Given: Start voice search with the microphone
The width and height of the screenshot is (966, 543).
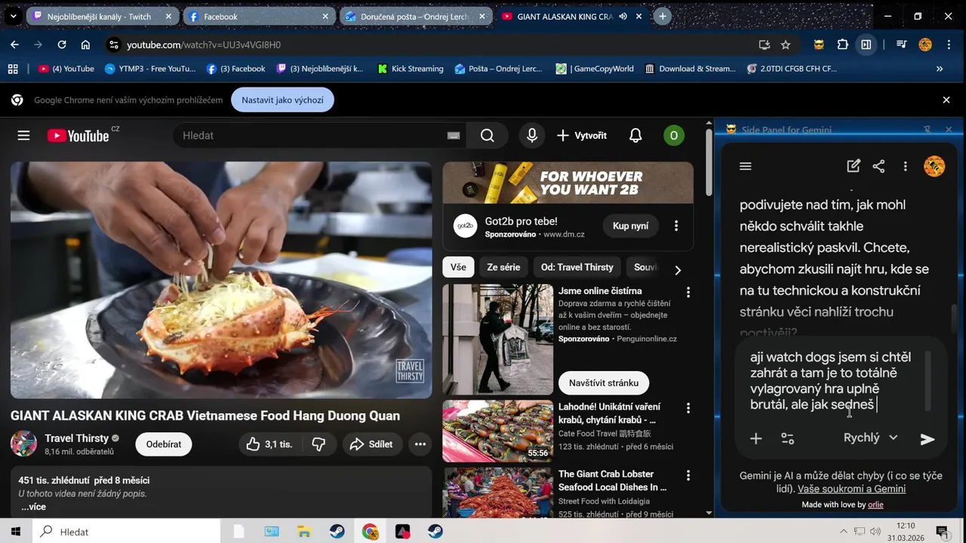Looking at the screenshot, I should point(532,136).
